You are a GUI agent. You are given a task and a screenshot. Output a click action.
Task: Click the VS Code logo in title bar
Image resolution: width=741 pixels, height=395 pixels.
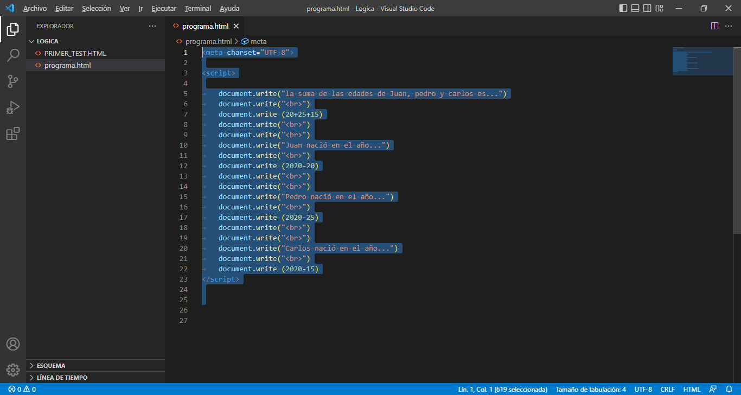[9, 8]
